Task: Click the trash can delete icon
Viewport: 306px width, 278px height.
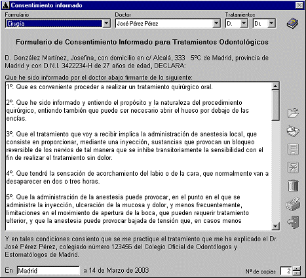Action: tap(293, 186)
